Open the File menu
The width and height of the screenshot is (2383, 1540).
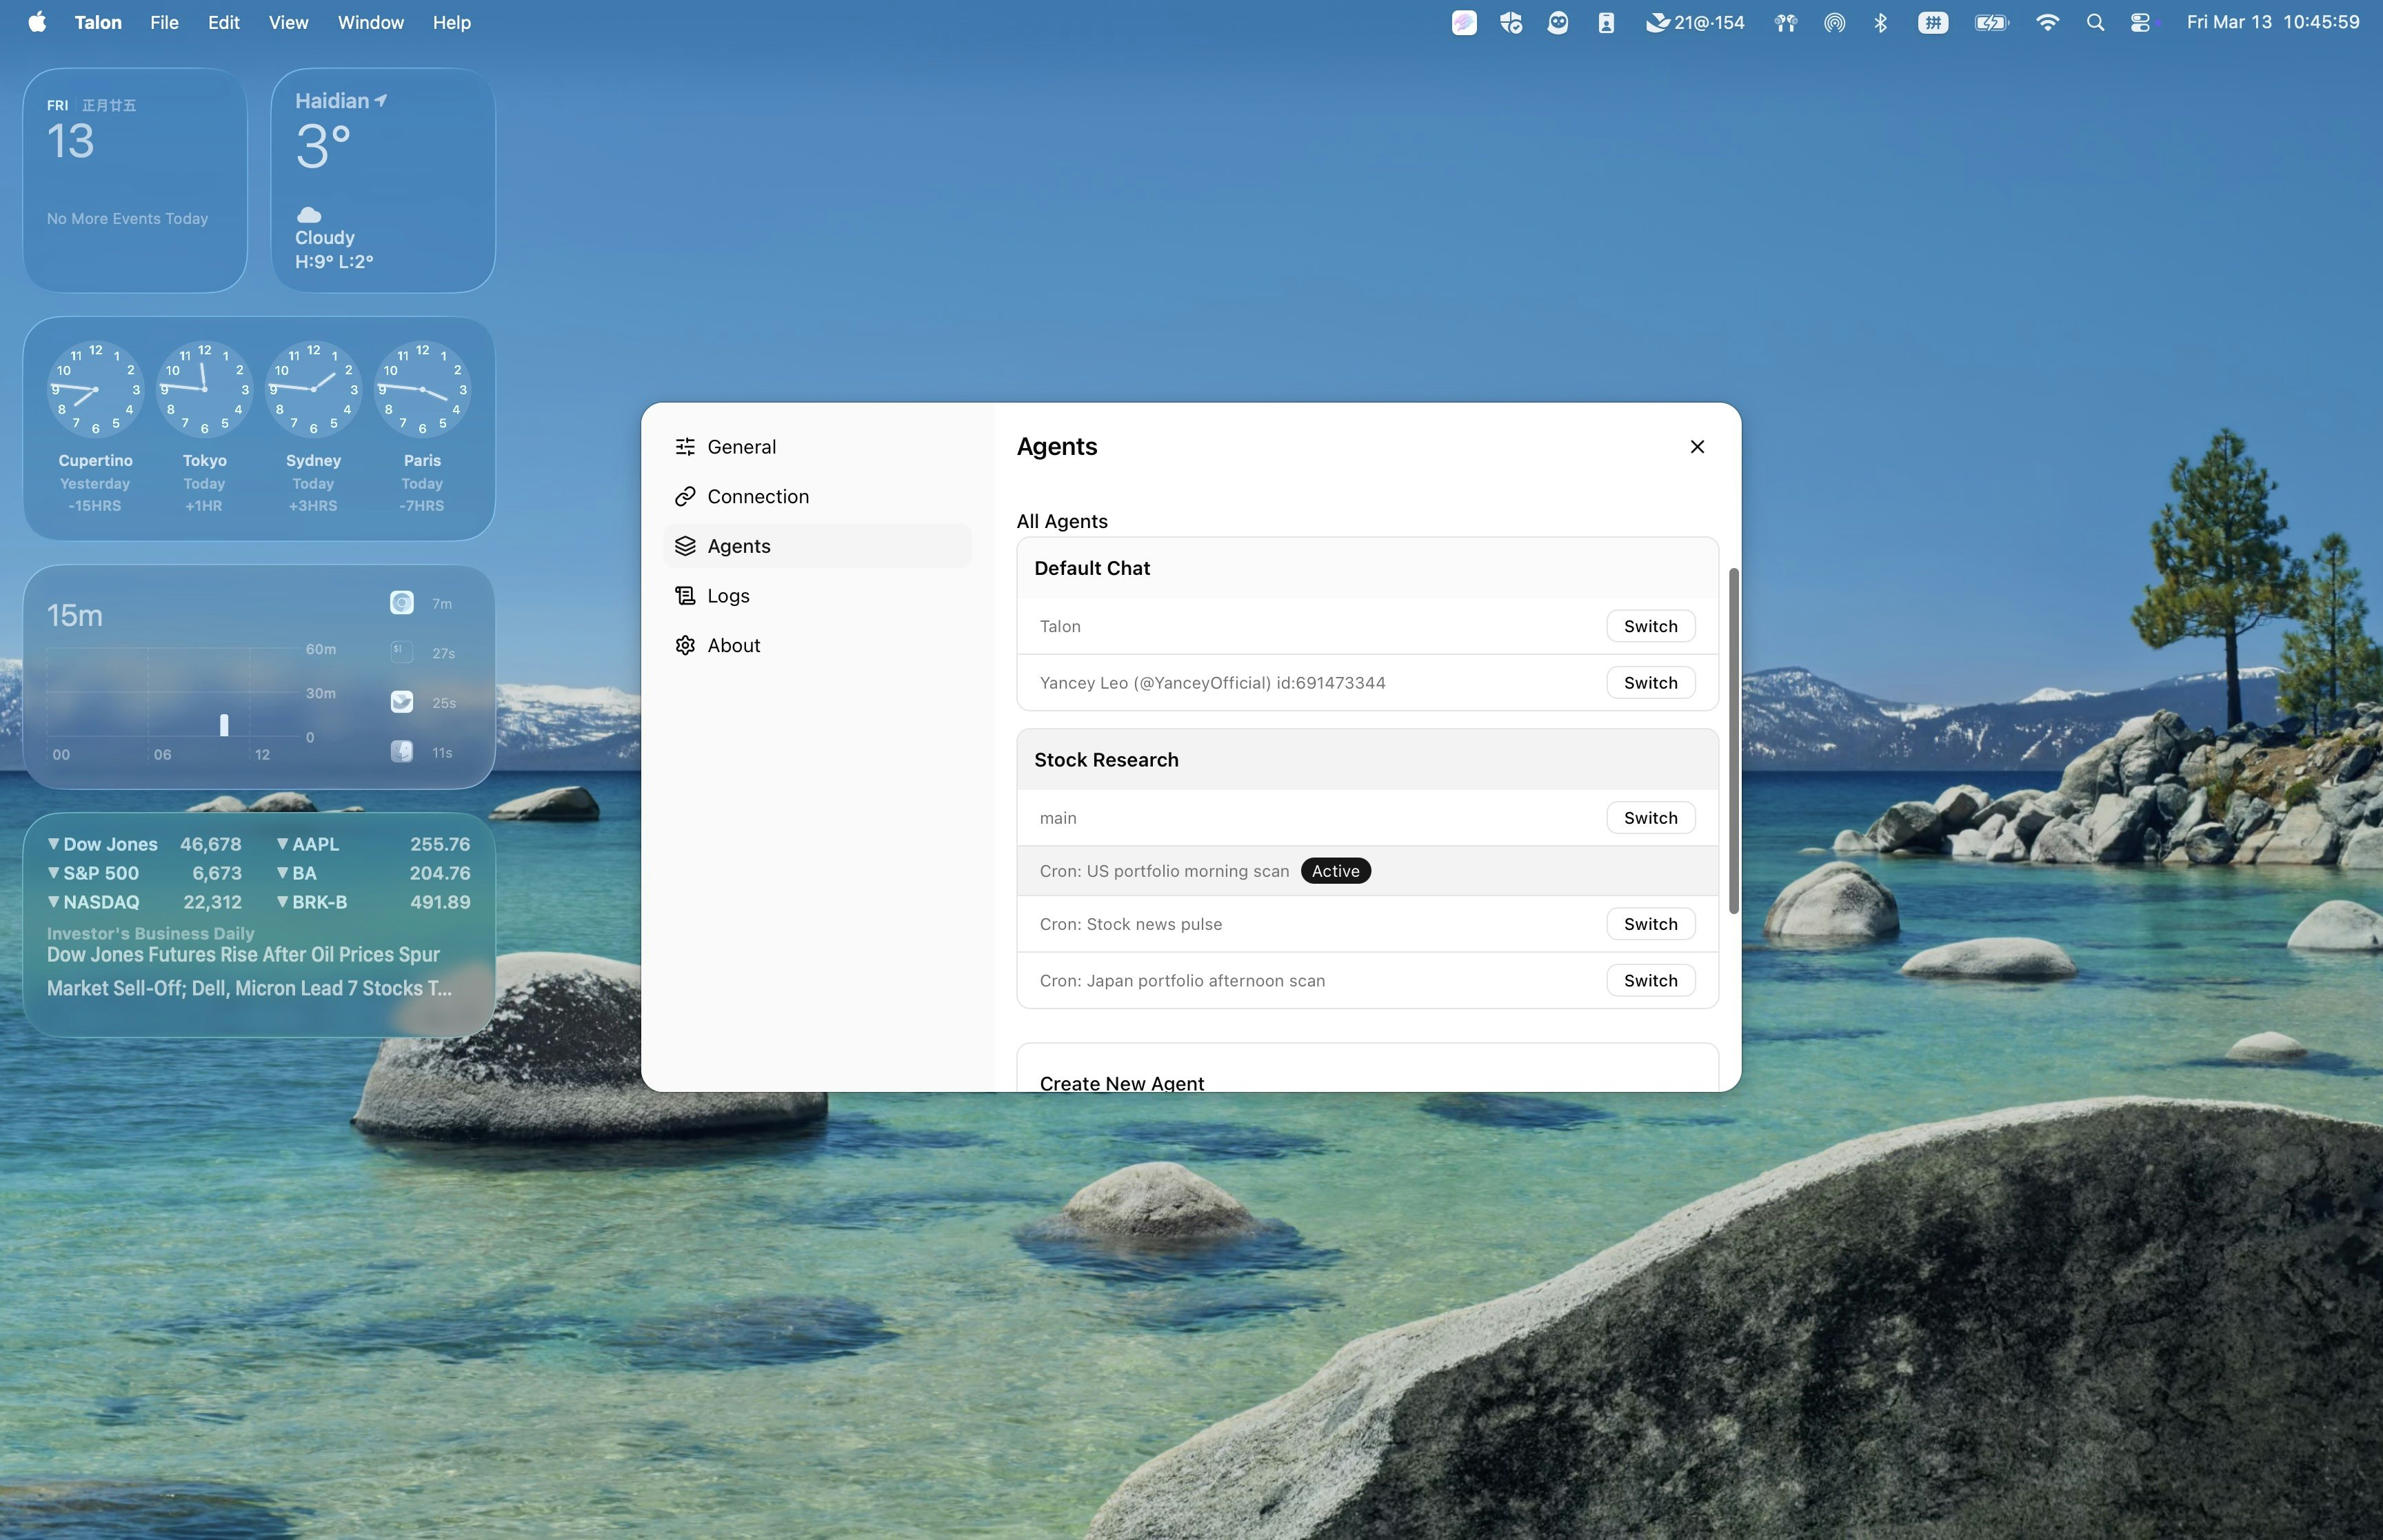[x=164, y=22]
